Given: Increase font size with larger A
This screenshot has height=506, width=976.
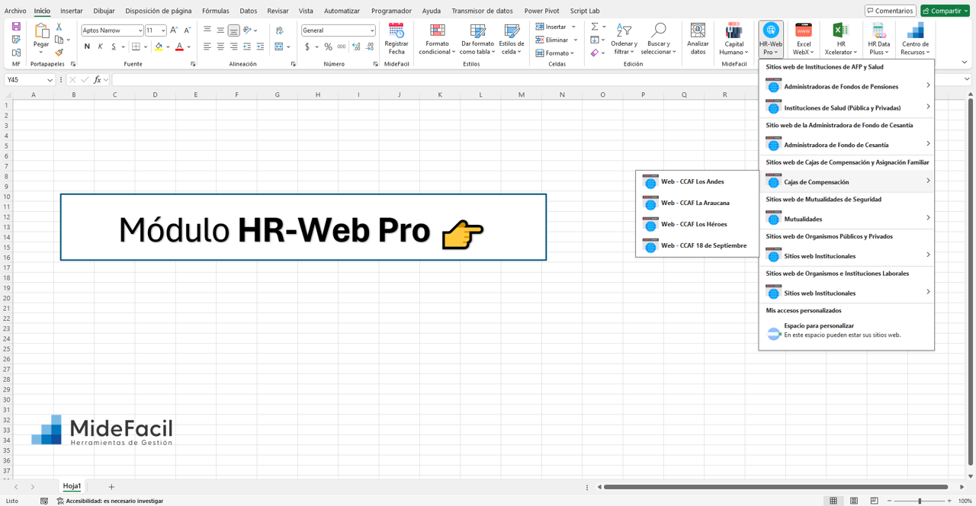Looking at the screenshot, I should tap(174, 30).
